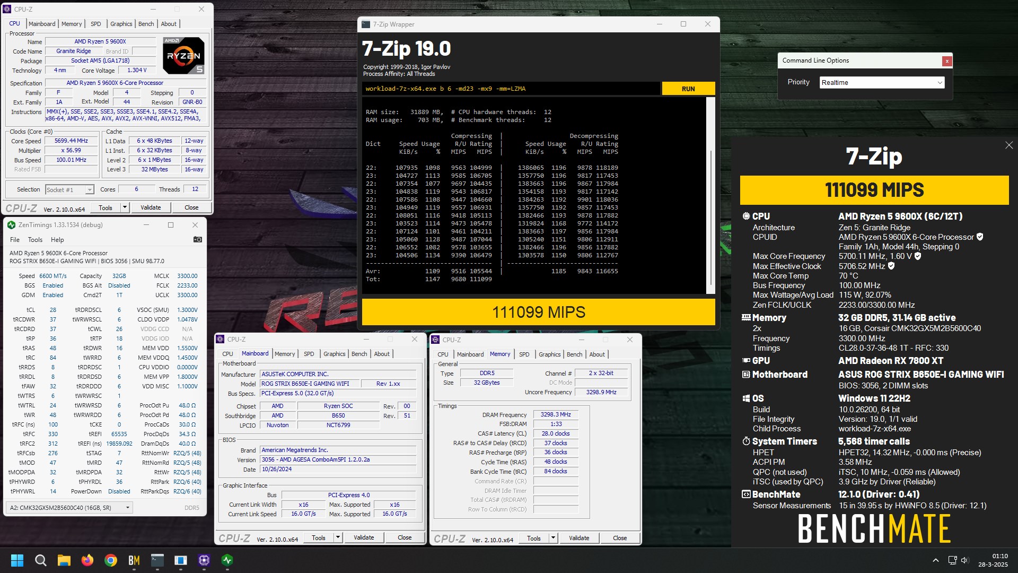Click Validate in top CPU-Z

pos(151,207)
